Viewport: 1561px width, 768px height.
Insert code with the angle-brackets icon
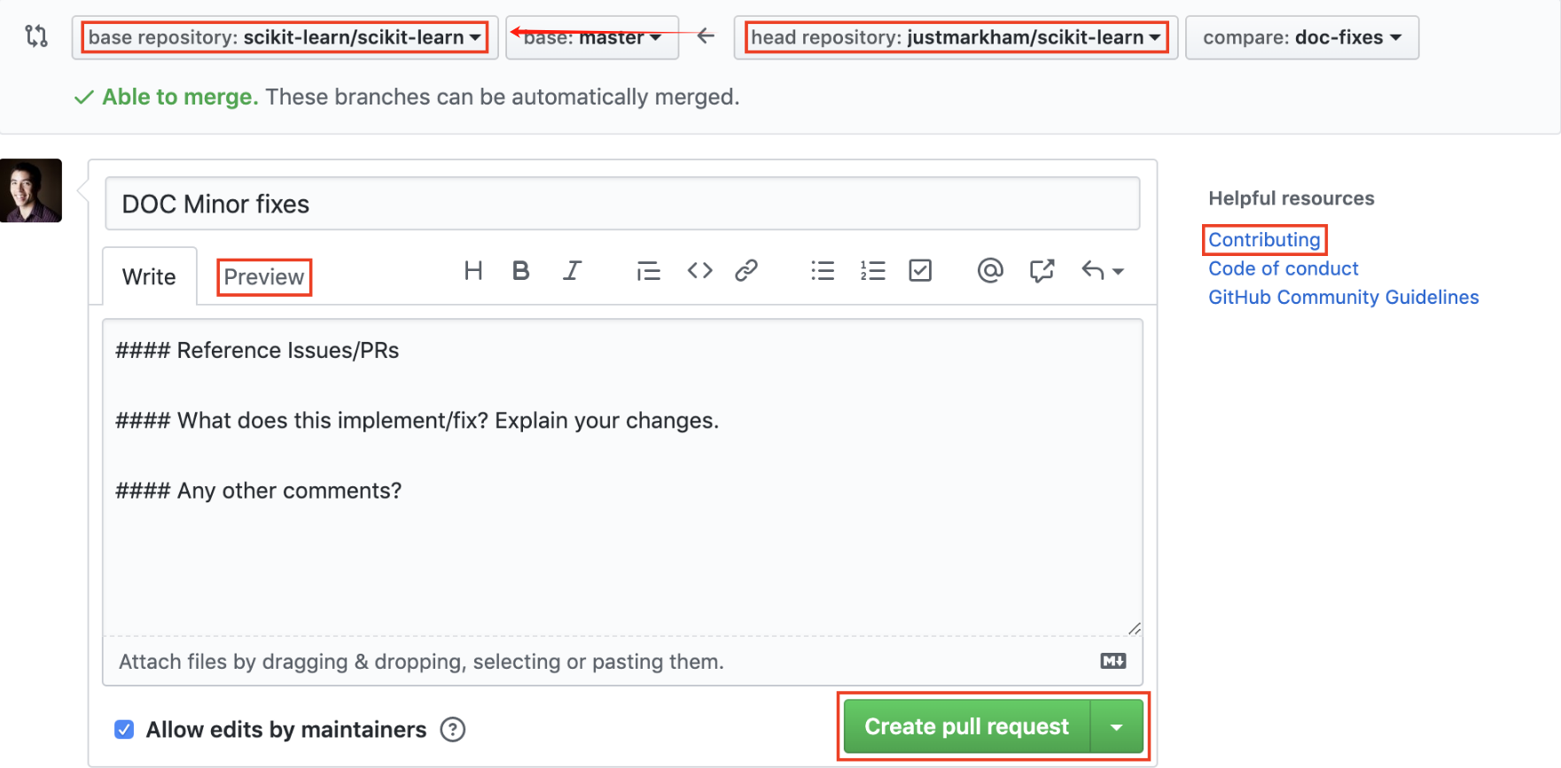coord(699,270)
